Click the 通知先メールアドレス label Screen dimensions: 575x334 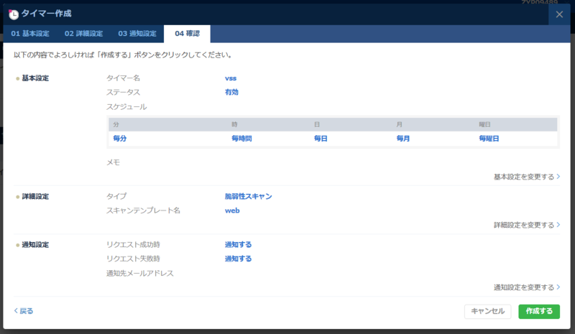click(140, 273)
